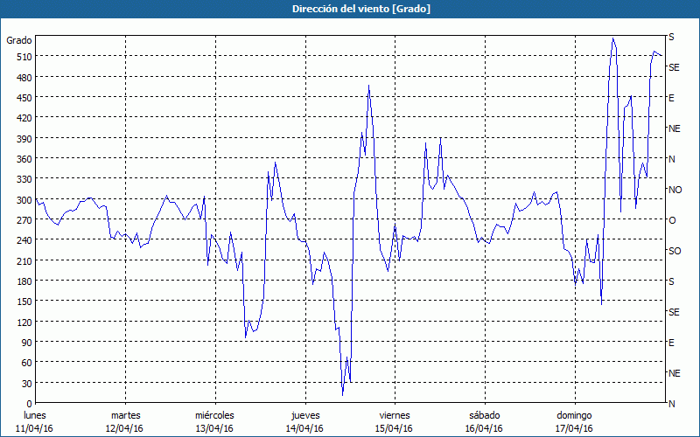Click the NO compass label on right axis
Image resolution: width=700 pixels, height=437 pixels.
(675, 190)
